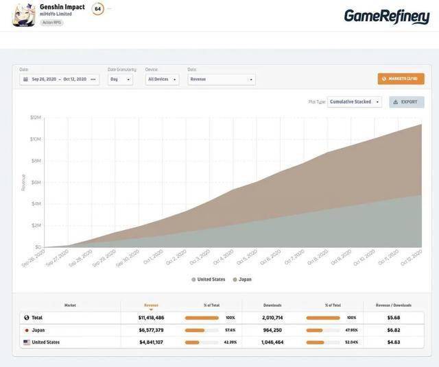The height and width of the screenshot is (367, 439).
Task: Click the Export button
Action: [x=407, y=102]
